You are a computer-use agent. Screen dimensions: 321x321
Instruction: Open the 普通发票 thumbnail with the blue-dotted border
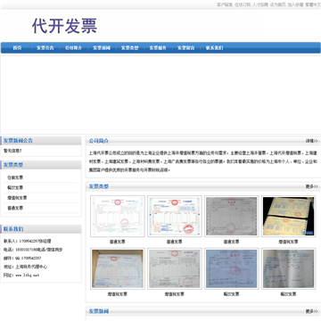[x=175, y=216]
